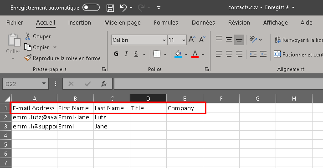
Task: Open the font size 11 dropdown
Action: (x=184, y=40)
